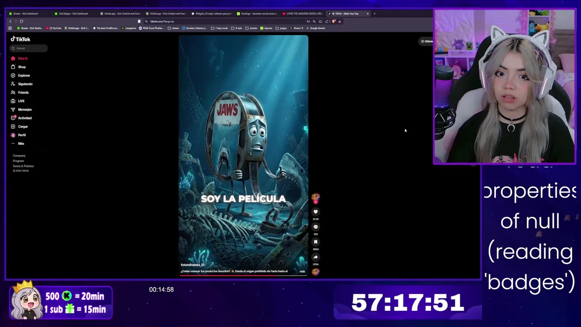This screenshot has width=581, height=327.
Task: Click the TikTok logo
Action: (x=20, y=39)
